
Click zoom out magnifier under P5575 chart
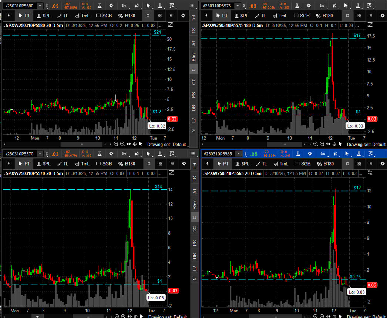316,144
